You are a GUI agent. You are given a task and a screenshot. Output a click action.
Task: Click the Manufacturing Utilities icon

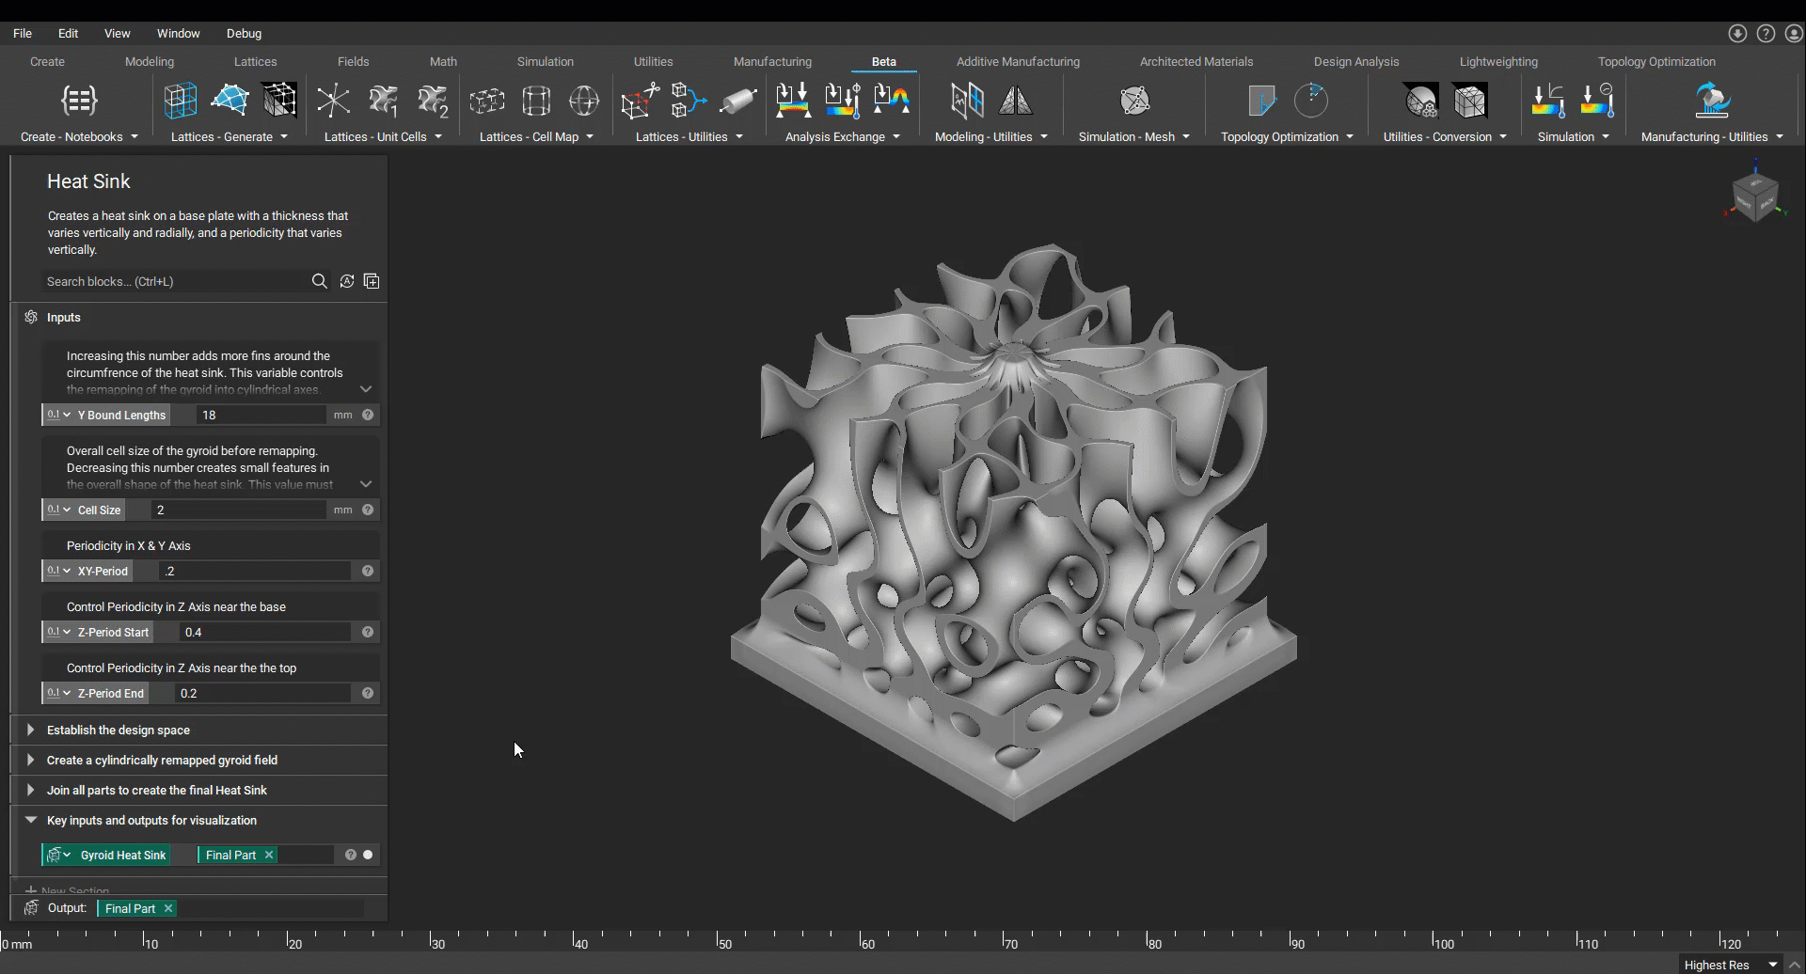1712,101
